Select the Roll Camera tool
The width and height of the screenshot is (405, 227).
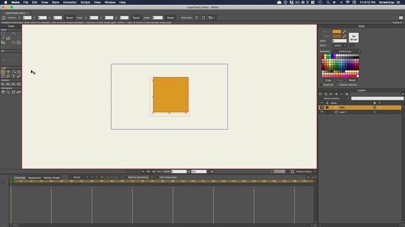(x=14, y=84)
